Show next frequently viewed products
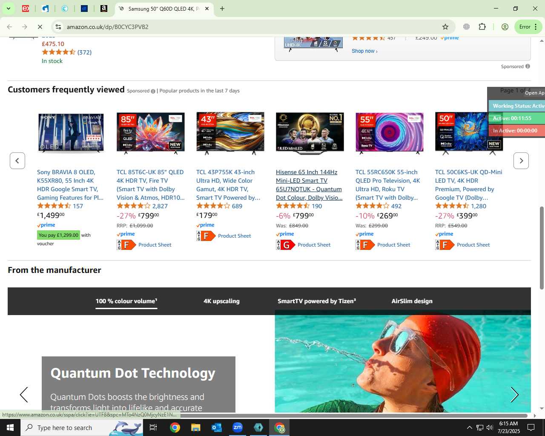 tap(521, 161)
